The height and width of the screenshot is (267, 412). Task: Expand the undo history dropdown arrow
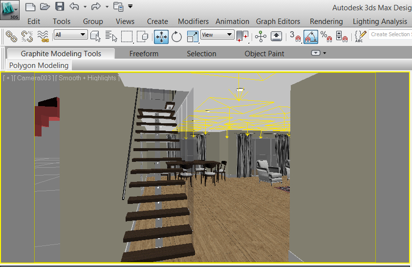tap(85, 7)
